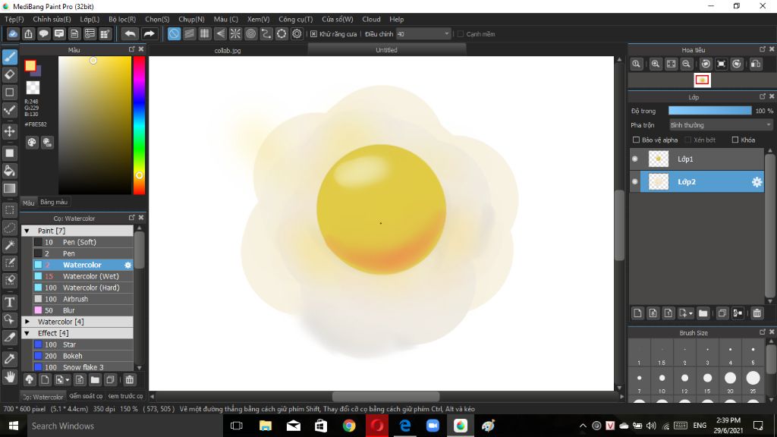777x437 pixels.
Task: Hide the Lớp2 layer
Action: click(635, 182)
